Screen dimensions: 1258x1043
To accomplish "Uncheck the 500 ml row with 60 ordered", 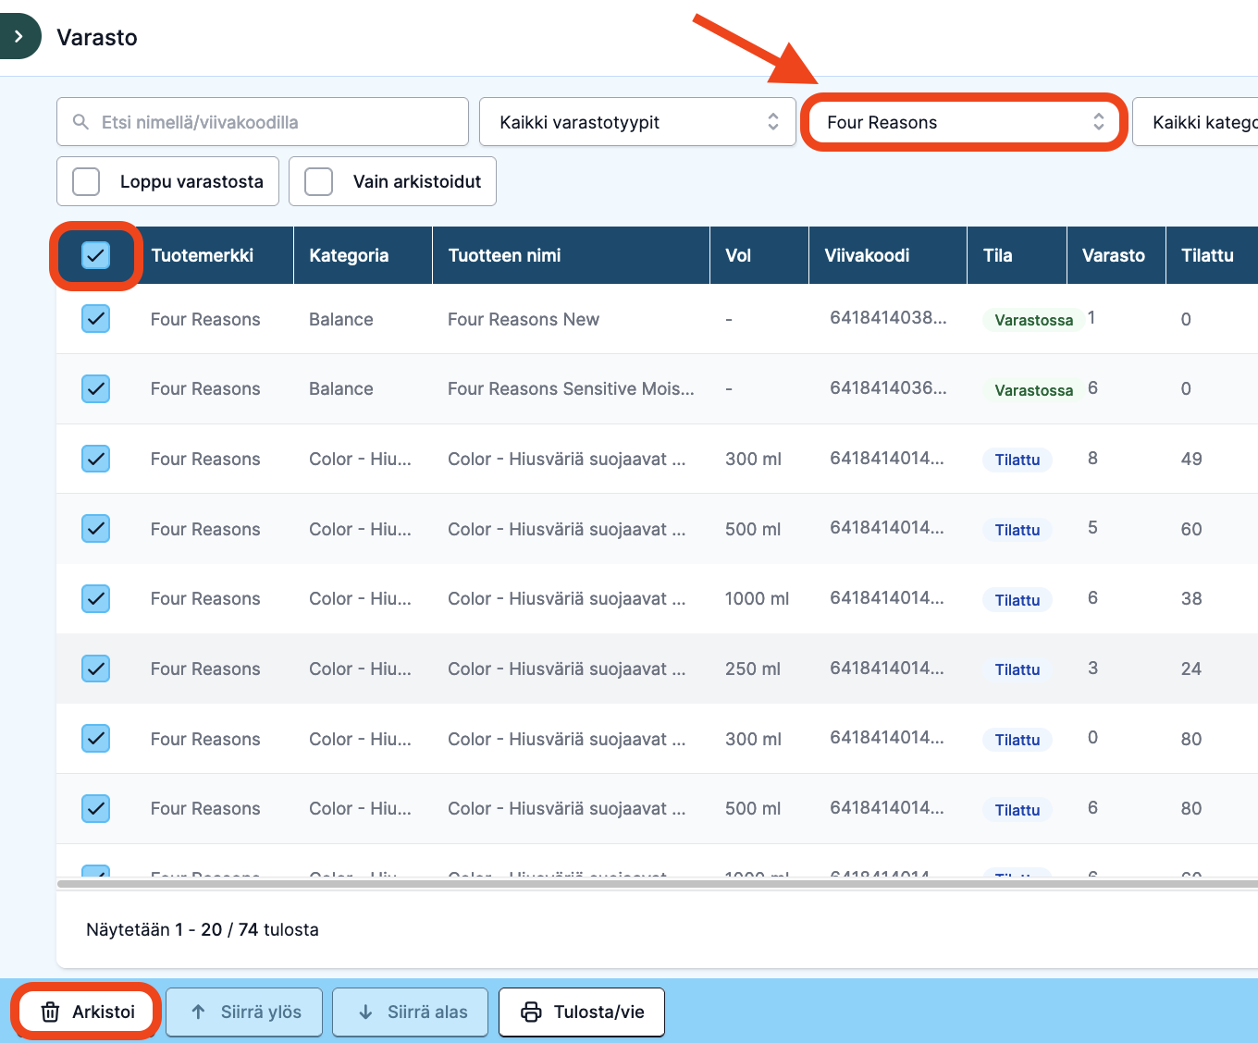I will 95,529.
